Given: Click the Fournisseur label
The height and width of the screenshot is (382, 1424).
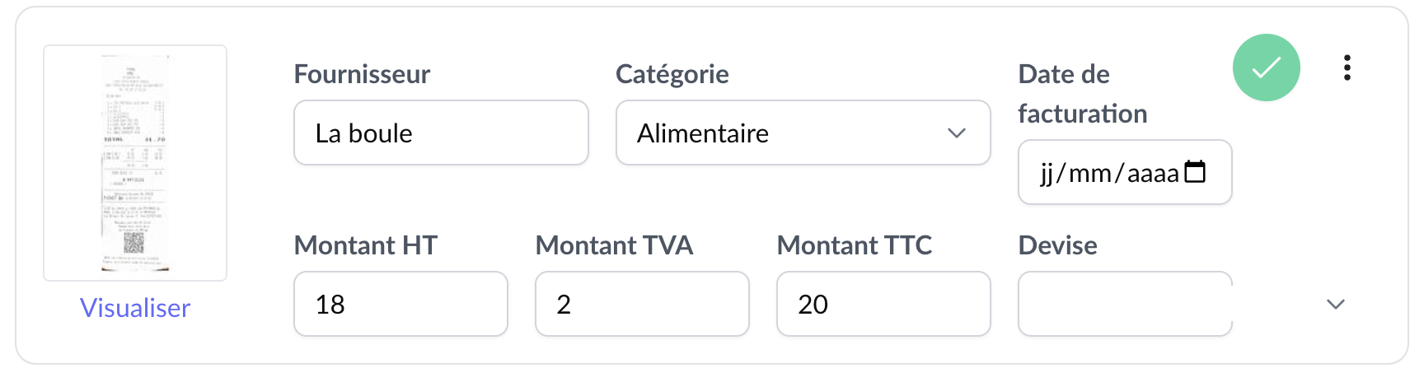Looking at the screenshot, I should [x=362, y=74].
